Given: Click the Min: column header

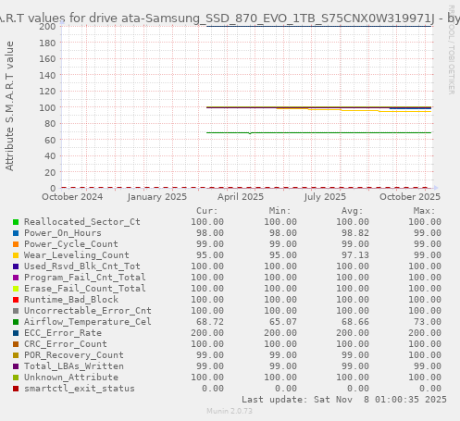Looking at the screenshot, I should [280, 211].
